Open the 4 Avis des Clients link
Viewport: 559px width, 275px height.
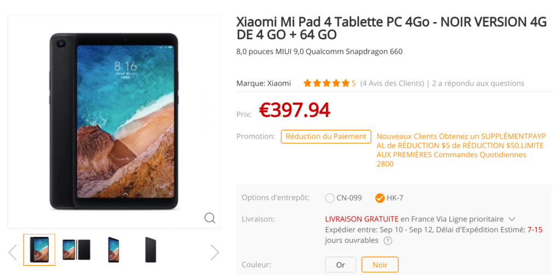click(x=392, y=83)
